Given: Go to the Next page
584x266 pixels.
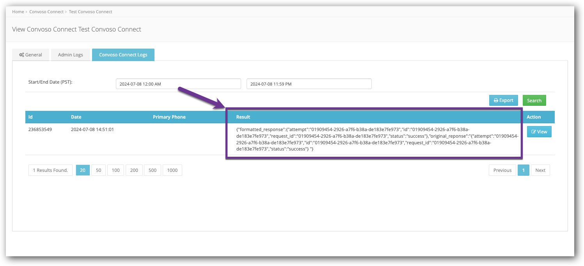Looking at the screenshot, I should tap(540, 170).
